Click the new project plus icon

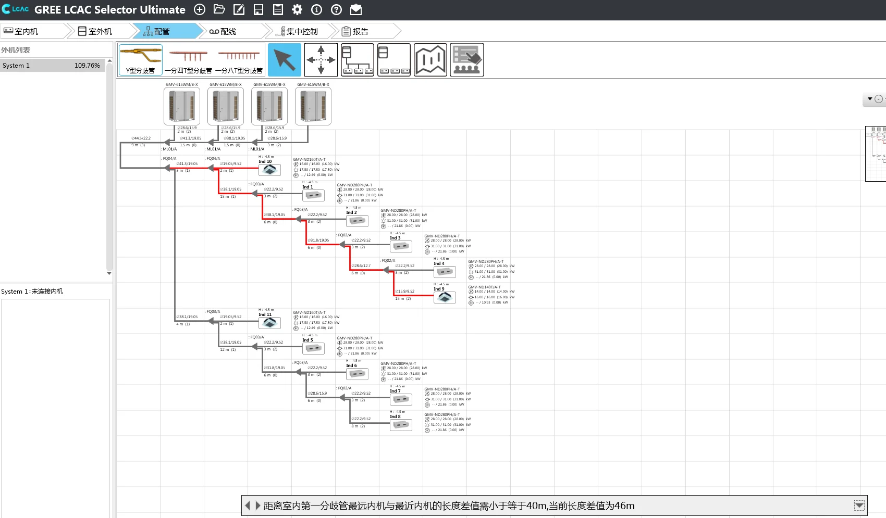200,9
